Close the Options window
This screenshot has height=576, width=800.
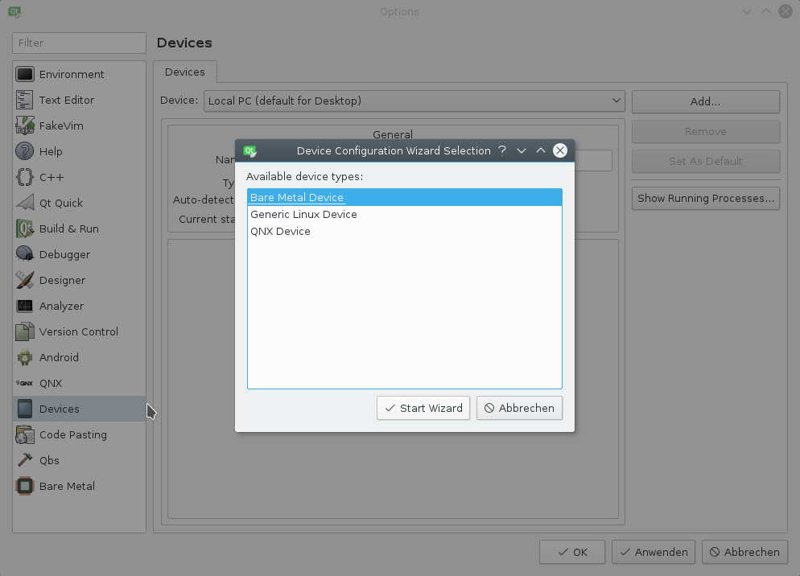point(786,11)
